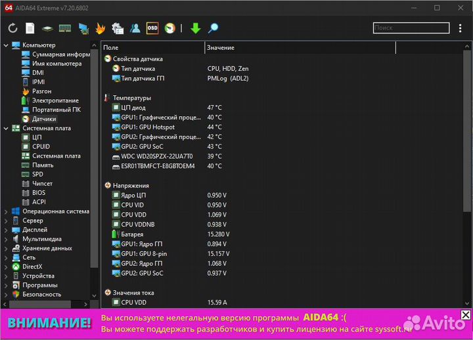Click the Значение column header

tap(300, 48)
